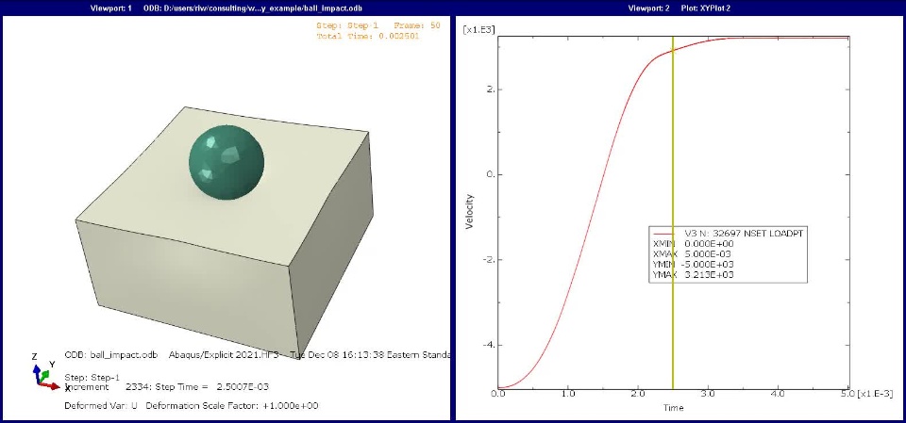The width and height of the screenshot is (906, 423).
Task: Click the '[x1.E3]' Y-axis multiplier label
Action: (479, 29)
